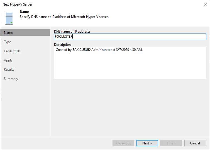The width and height of the screenshot is (210, 150).
Task: Select the Name step in wizard sidebar
Action: click(x=25, y=33)
